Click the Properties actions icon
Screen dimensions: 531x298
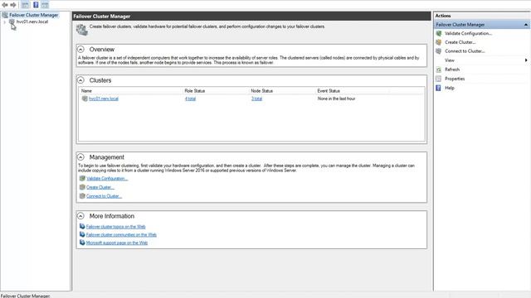(x=439, y=79)
